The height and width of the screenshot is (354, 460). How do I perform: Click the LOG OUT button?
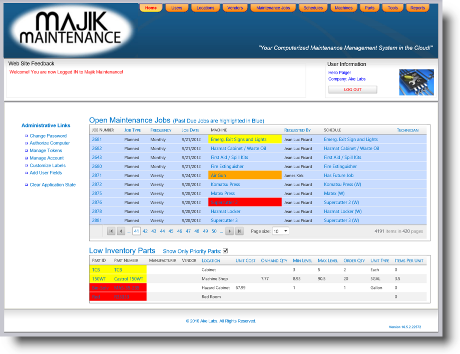coord(353,89)
